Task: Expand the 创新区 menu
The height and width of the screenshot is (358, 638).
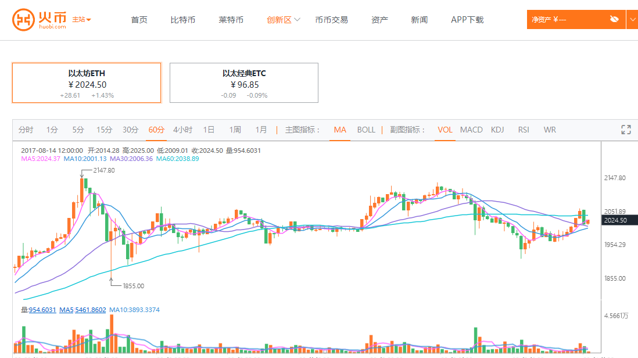Action: (284, 20)
